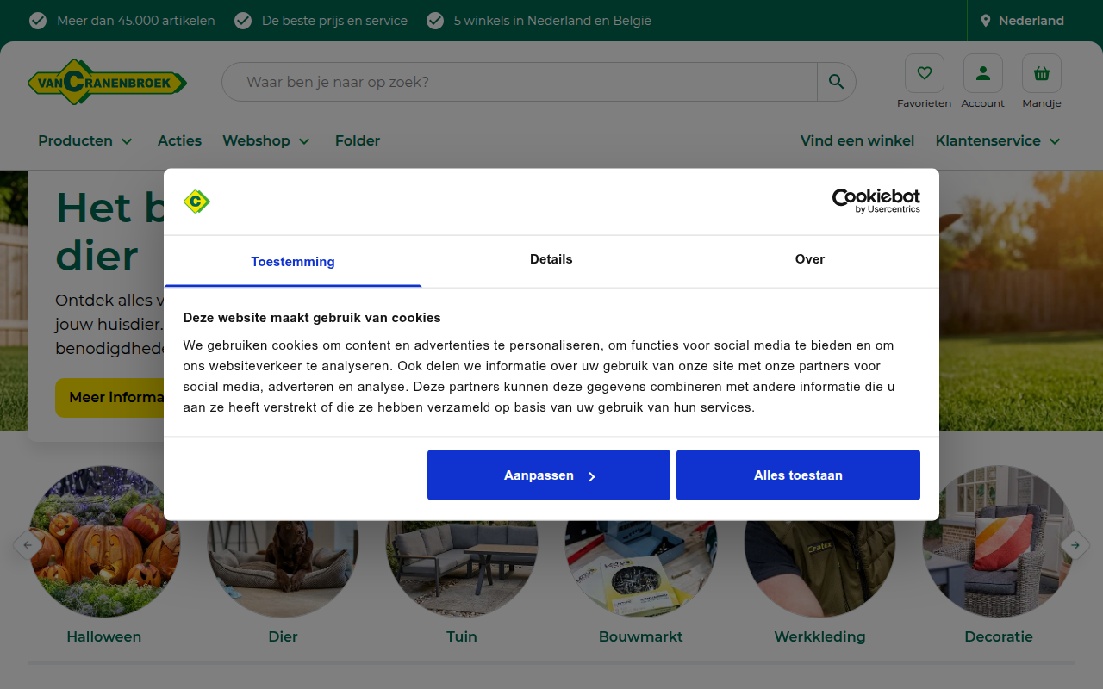Click '5 winkels in Nederland en België'
1103x689 pixels.
click(x=552, y=21)
